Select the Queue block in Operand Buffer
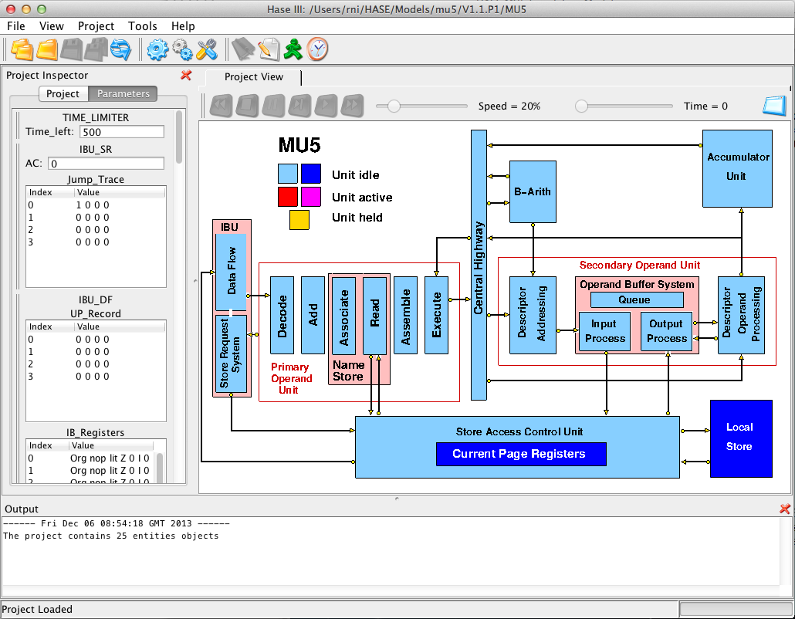Viewport: 795px width, 619px height. coord(637,299)
